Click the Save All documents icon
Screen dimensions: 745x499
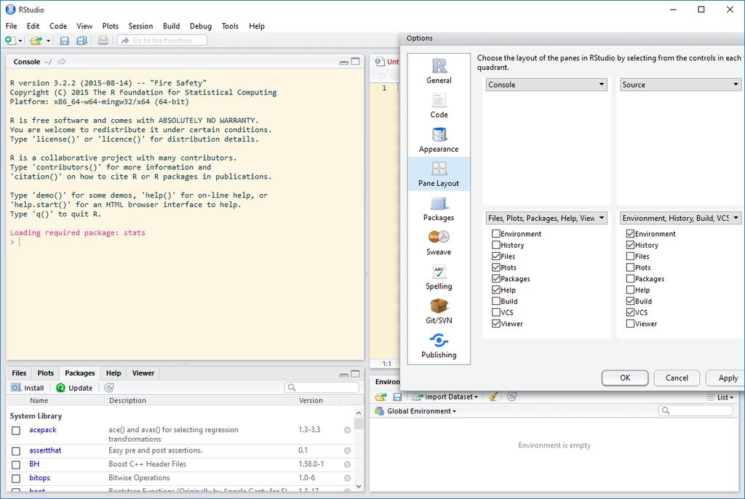pyautogui.click(x=81, y=41)
